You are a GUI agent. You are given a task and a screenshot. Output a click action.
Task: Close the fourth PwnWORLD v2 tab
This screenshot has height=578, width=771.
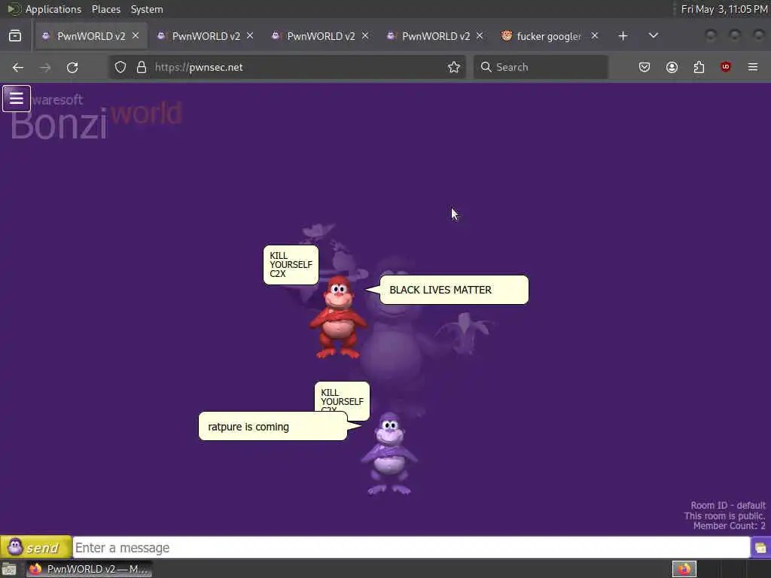pos(480,36)
